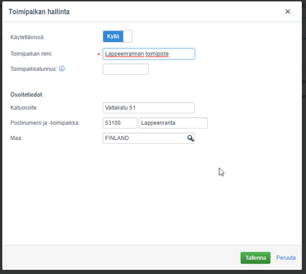
Task: Click the Toimipaikan hallinta dialog title
Action: click(39, 12)
